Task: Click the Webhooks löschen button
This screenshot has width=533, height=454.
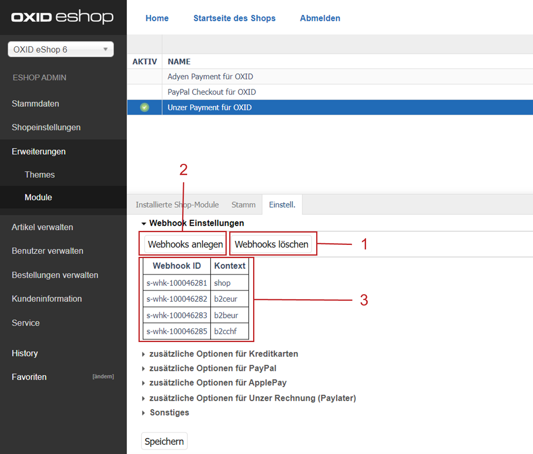Action: pyautogui.click(x=272, y=244)
